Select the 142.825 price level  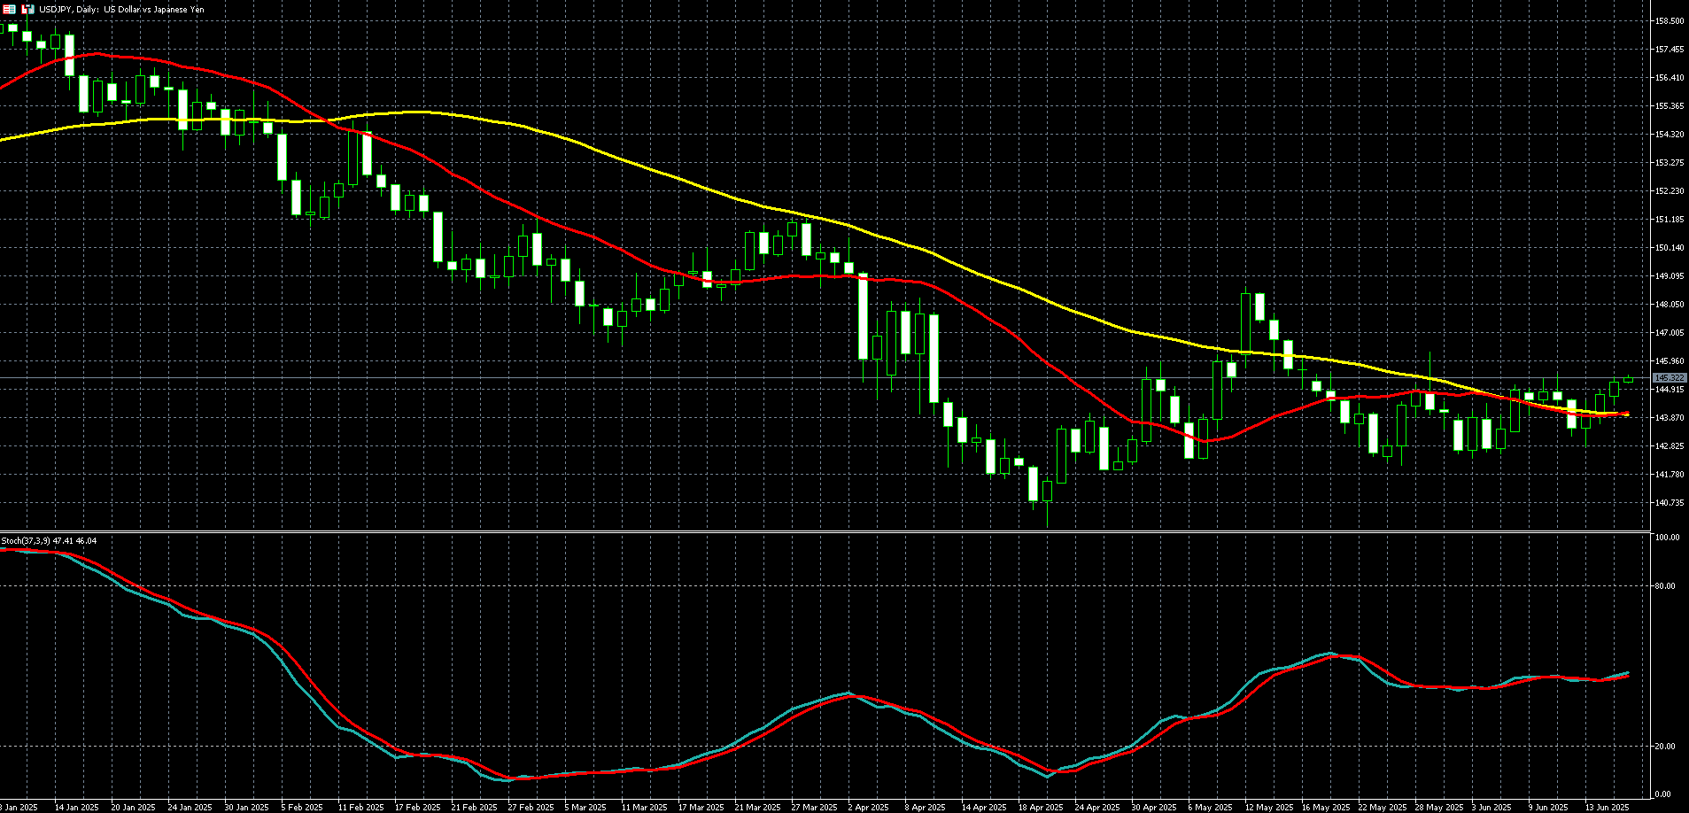(x=1670, y=446)
